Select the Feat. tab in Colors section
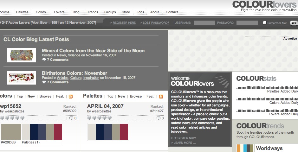This screenshot has width=298, height=152. tap(60, 96)
